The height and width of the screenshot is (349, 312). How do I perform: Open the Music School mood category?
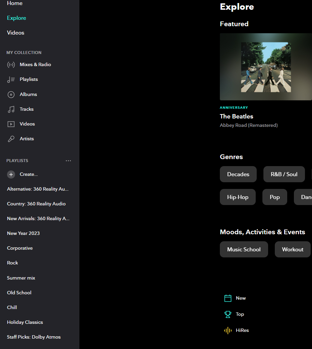[x=244, y=249]
